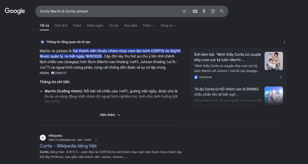308x164 pixels.
Task: Click the highlighted text about CORTIS debut
Action: pos(110,53)
